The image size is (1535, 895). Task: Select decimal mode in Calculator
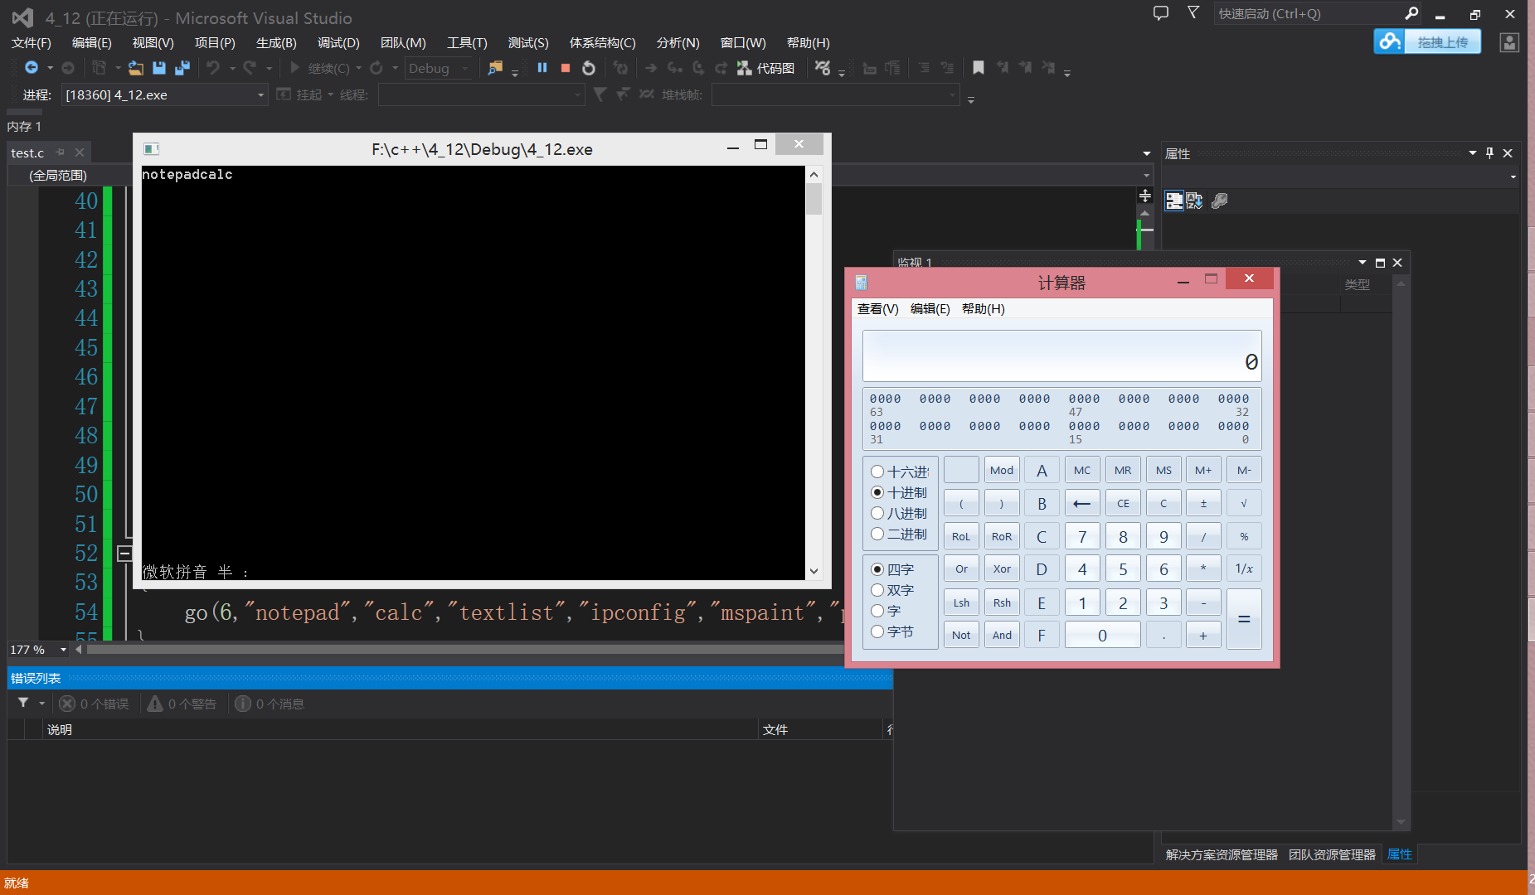point(877,492)
